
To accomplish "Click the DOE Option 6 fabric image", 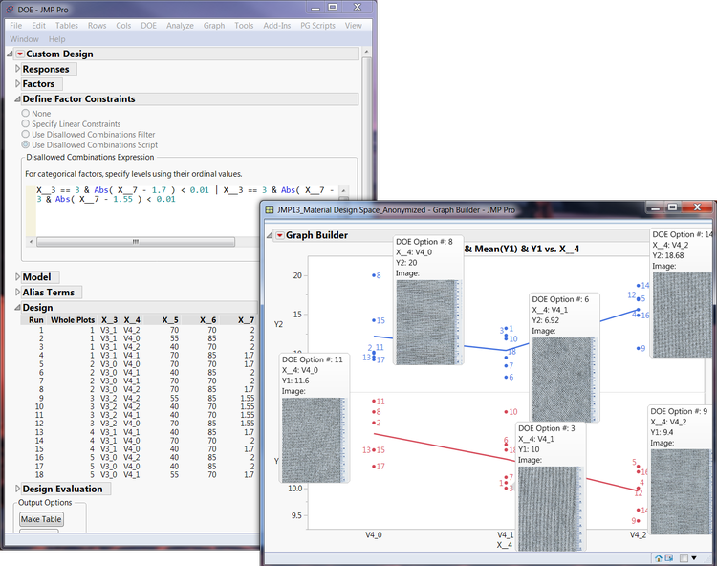I will pos(563,379).
